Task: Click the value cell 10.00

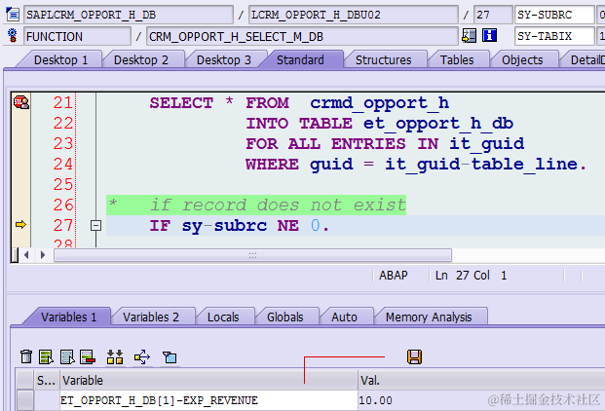Action: [x=481, y=400]
